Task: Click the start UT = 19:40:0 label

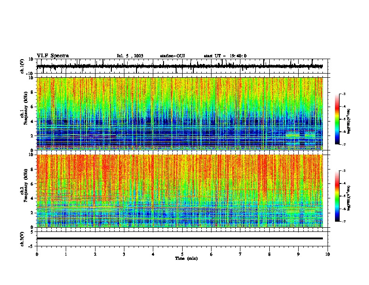Action: 225,56
